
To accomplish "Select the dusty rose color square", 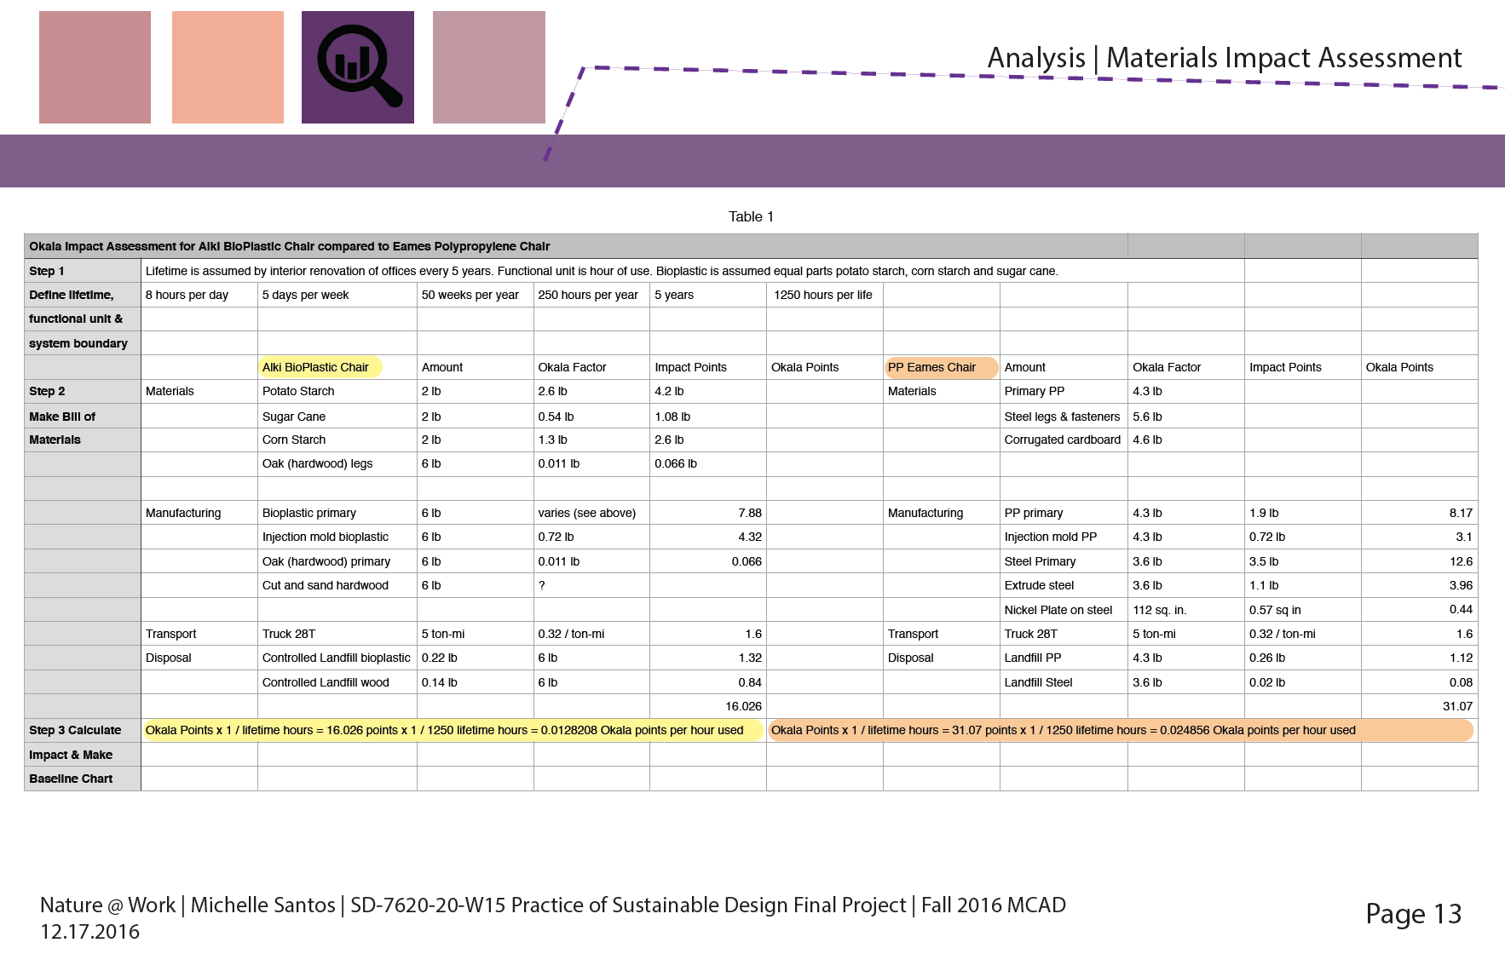I will pyautogui.click(x=95, y=67).
